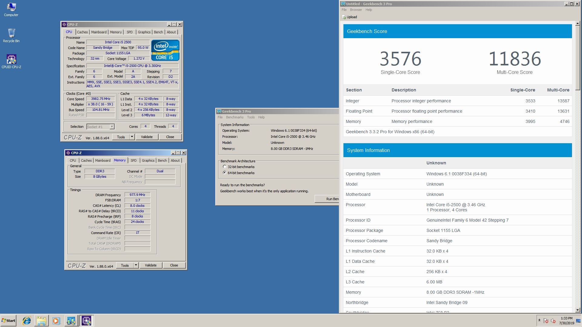582x327 pixels.
Task: Click Validate in the Memory CPU-Z window
Action: coord(151,265)
